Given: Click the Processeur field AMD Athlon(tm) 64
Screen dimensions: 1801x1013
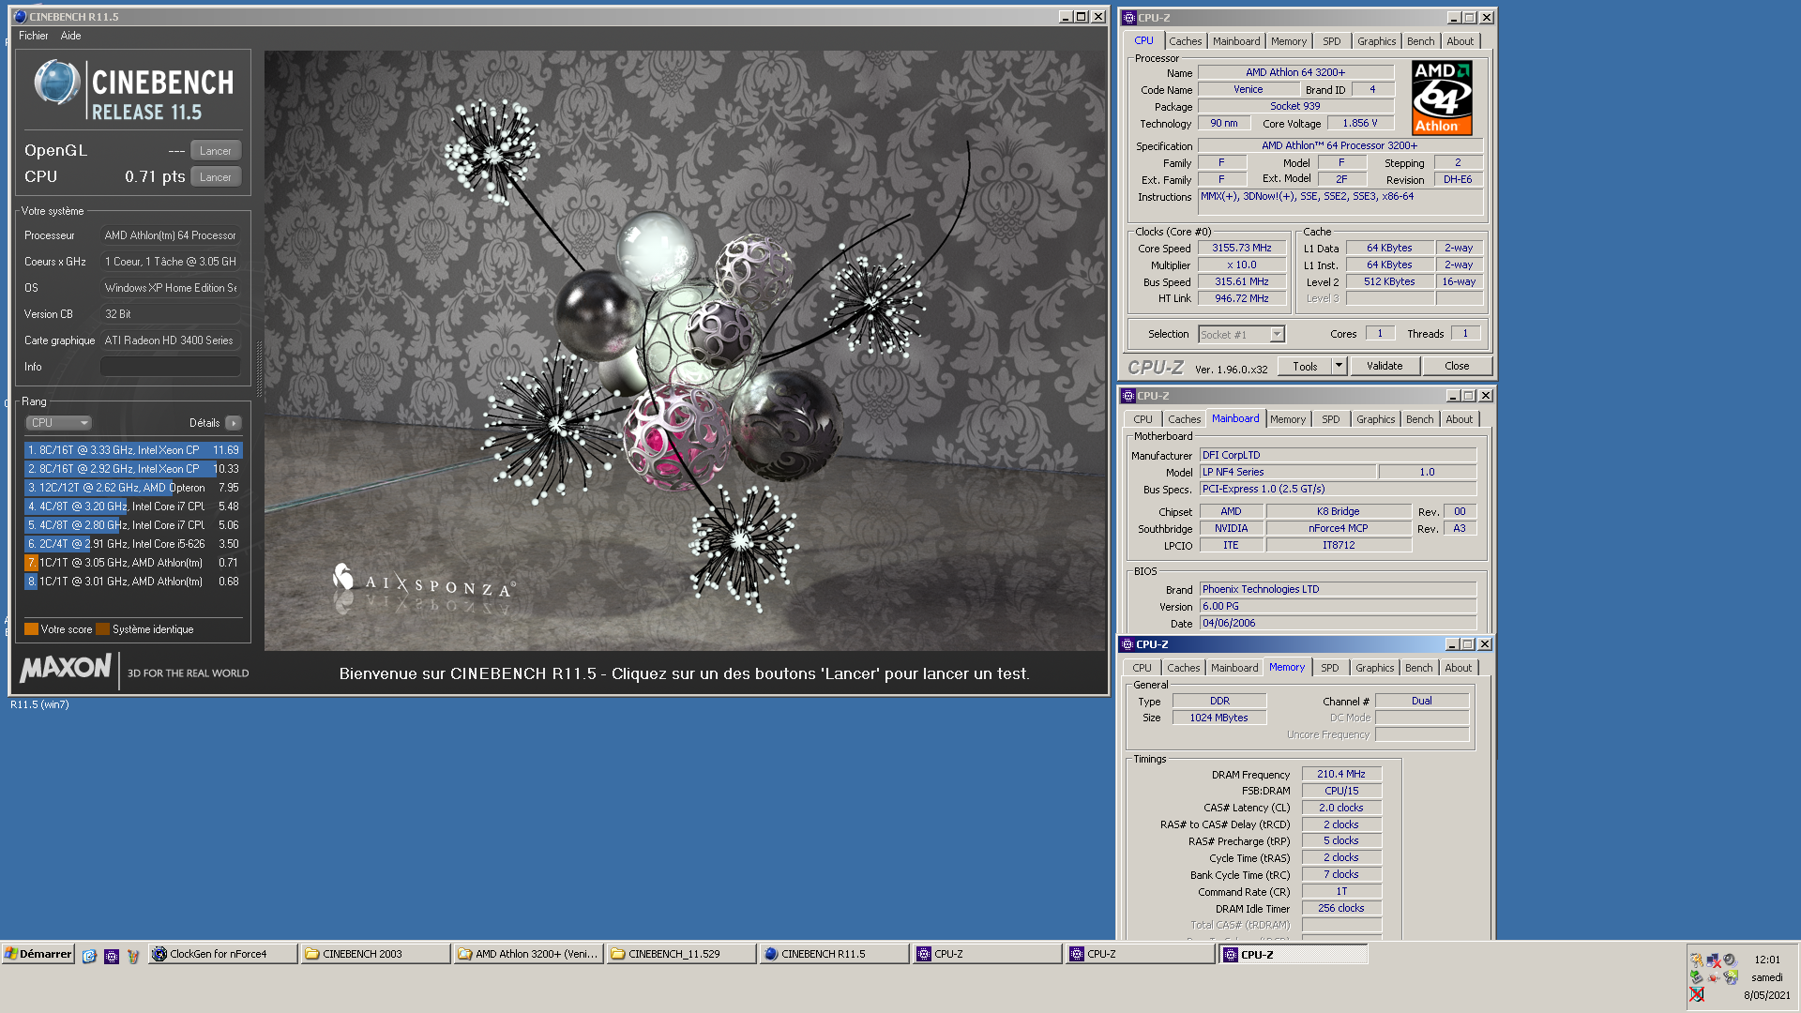Looking at the screenshot, I should [x=171, y=235].
